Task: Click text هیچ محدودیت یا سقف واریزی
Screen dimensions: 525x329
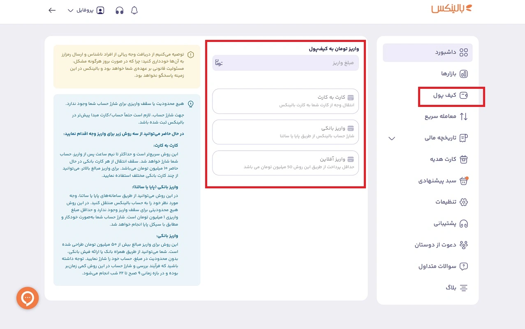Action: (x=125, y=104)
